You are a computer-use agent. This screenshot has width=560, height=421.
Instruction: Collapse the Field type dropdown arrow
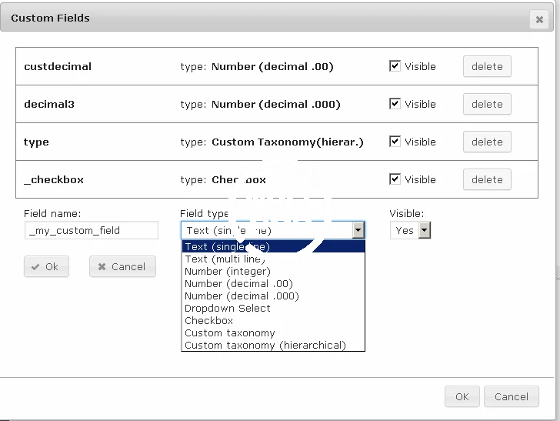358,230
